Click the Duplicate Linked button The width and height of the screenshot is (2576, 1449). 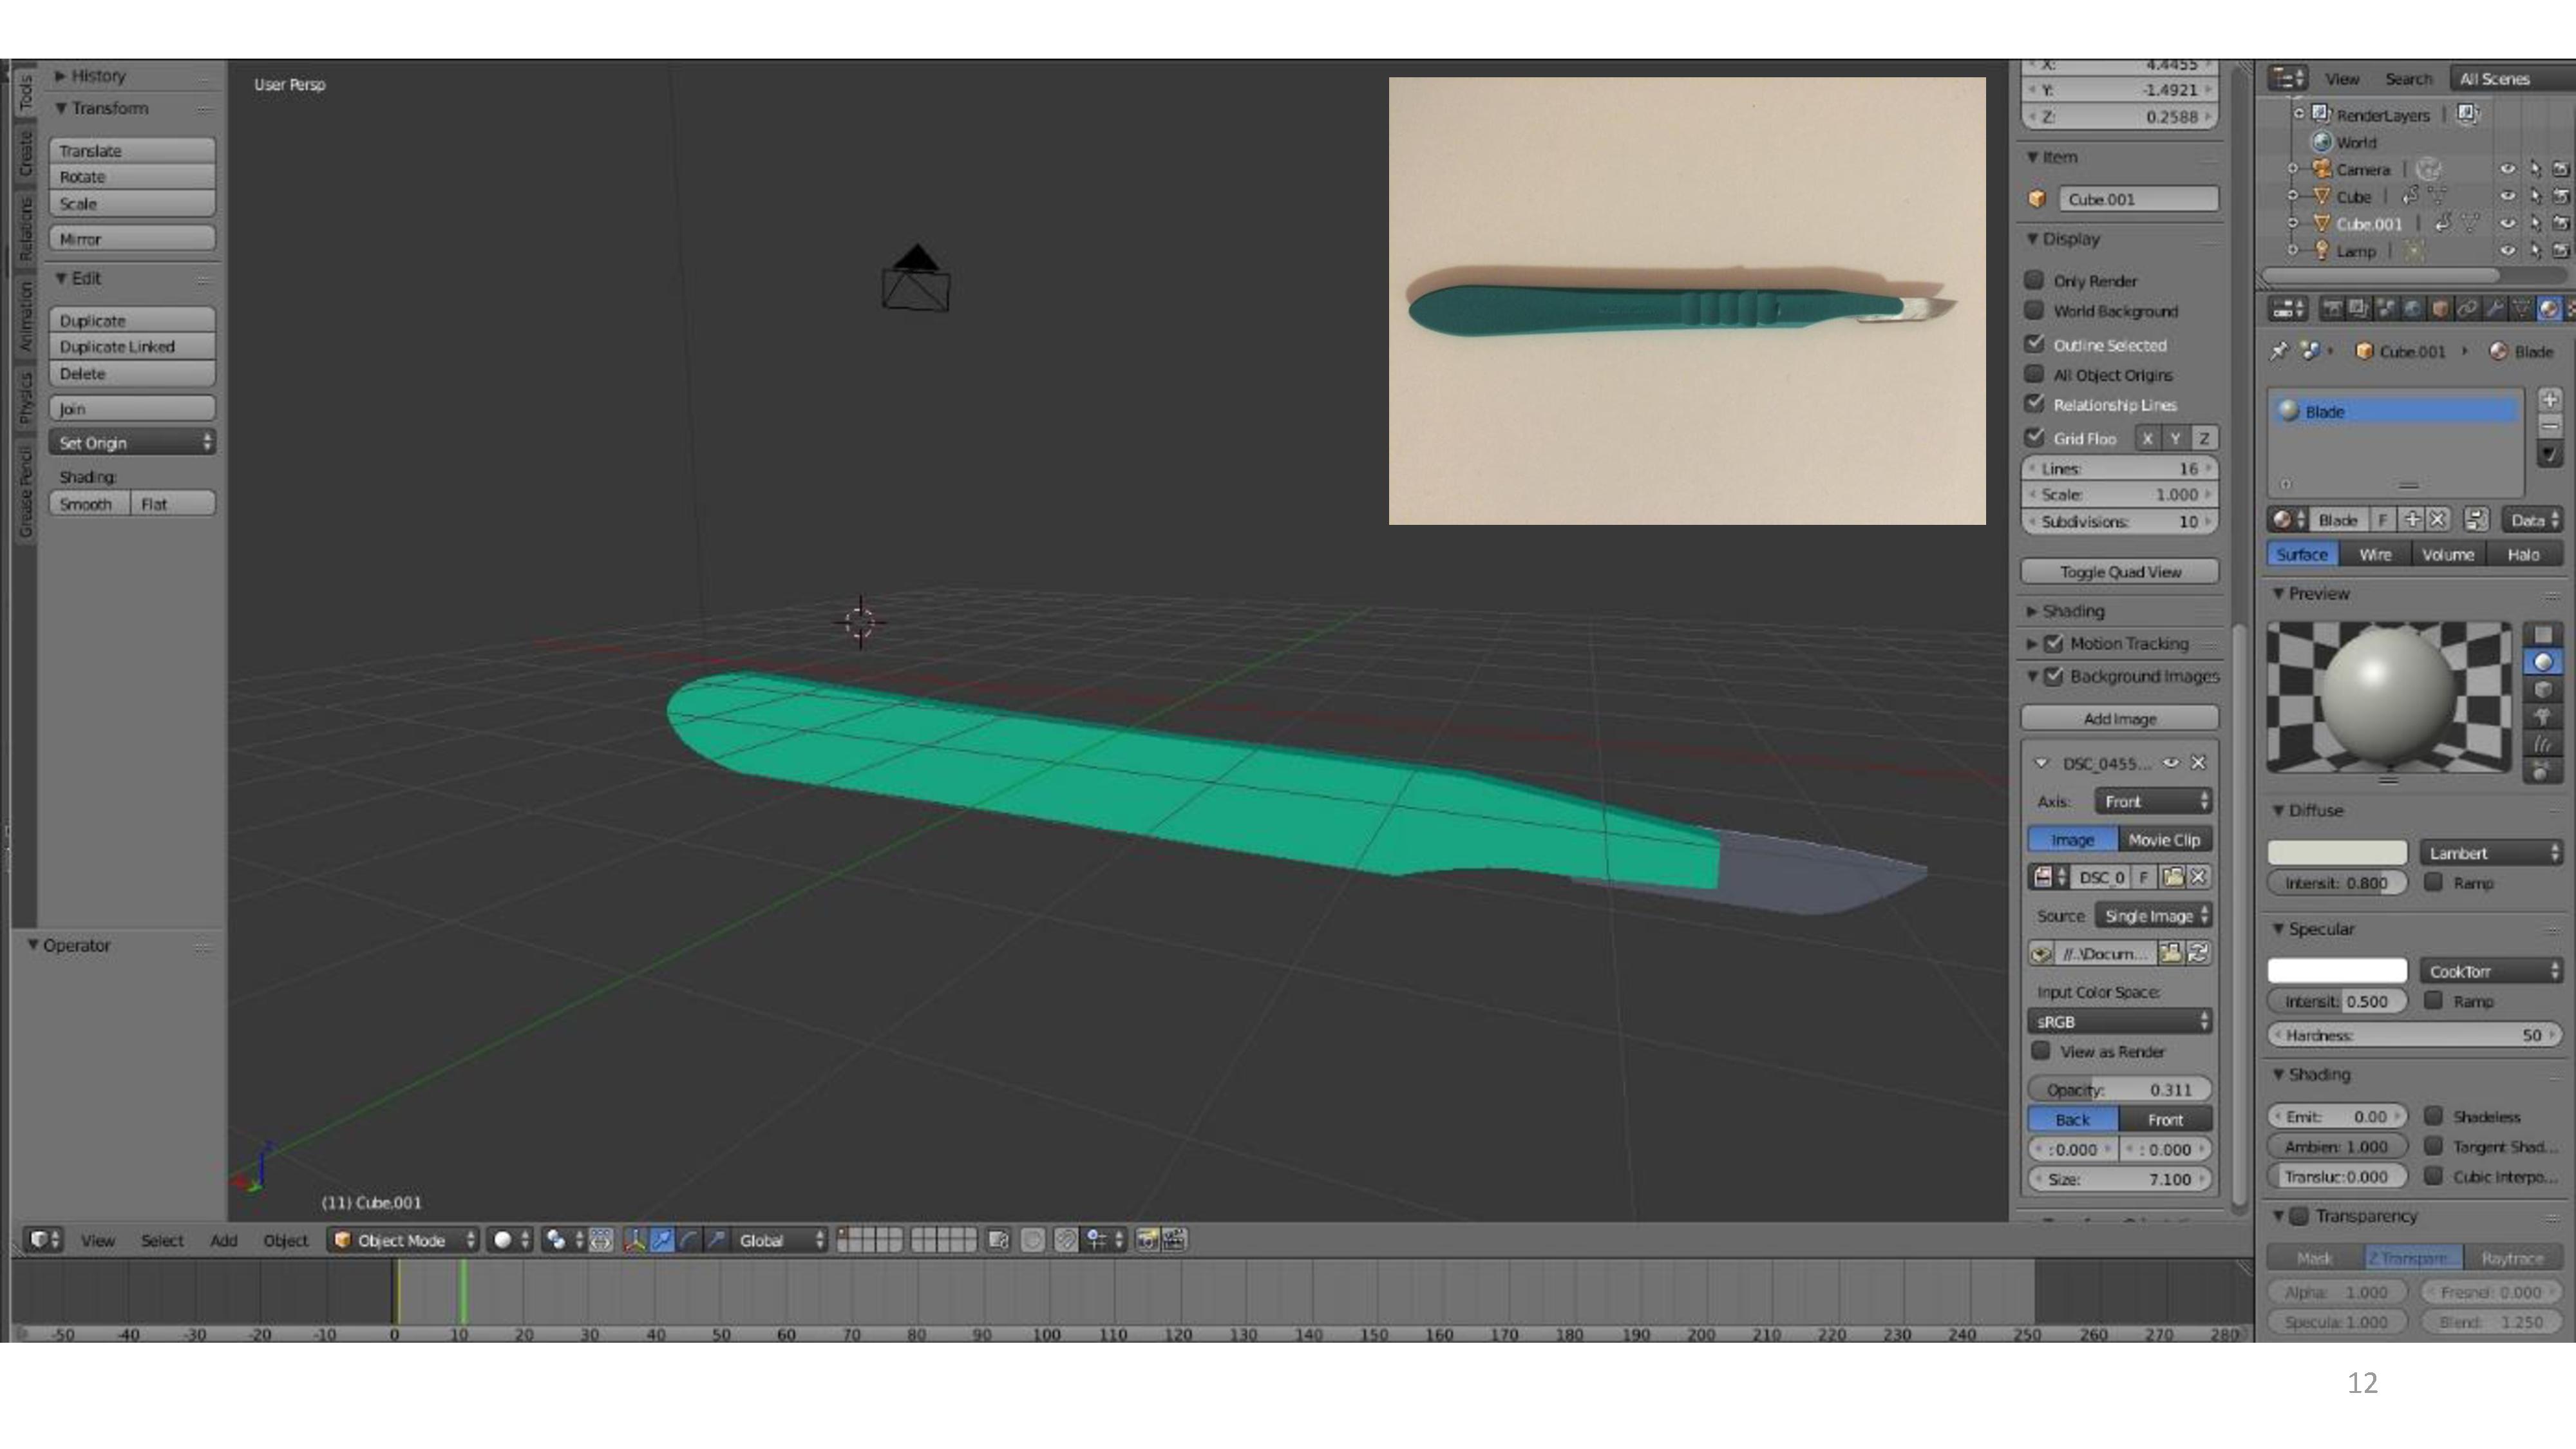pos(132,347)
